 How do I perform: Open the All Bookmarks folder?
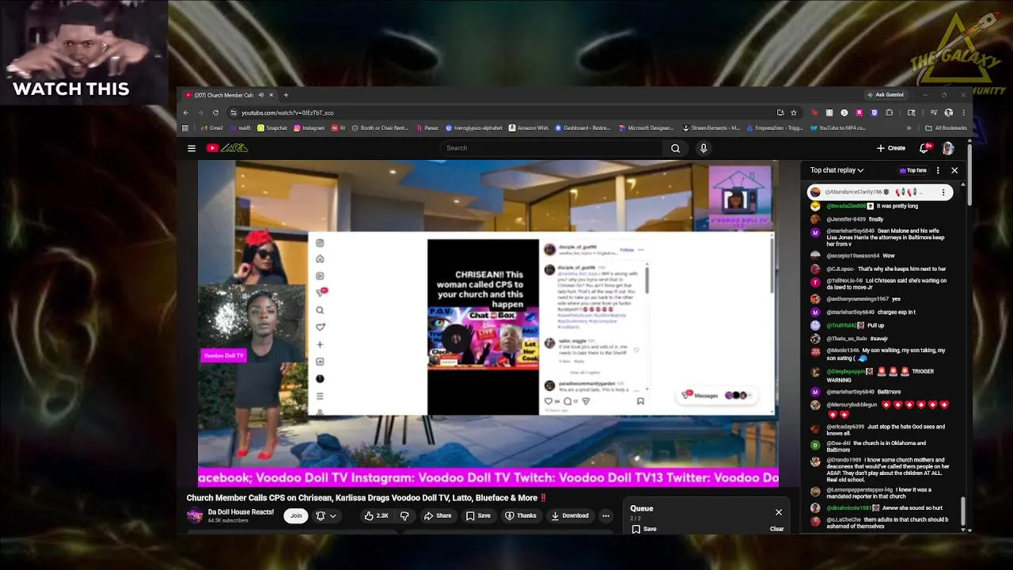click(946, 127)
